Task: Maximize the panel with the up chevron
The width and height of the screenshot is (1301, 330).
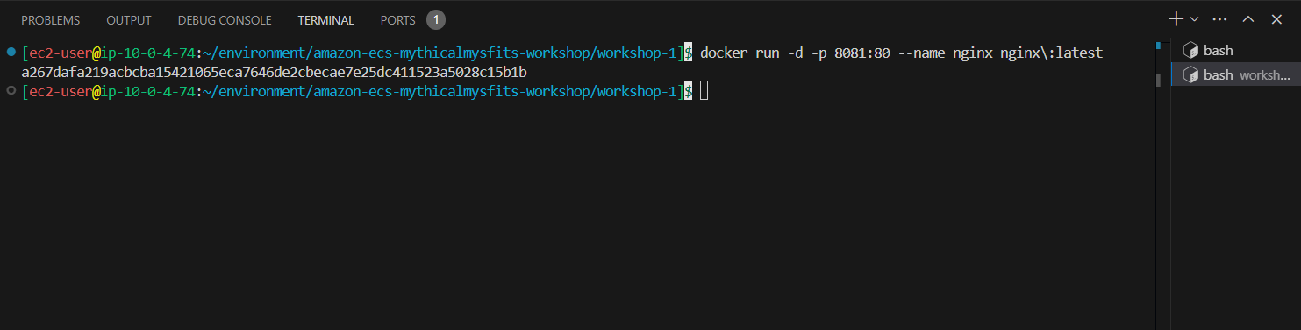Action: click(x=1248, y=19)
